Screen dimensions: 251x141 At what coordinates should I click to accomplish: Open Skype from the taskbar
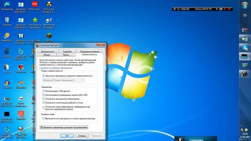coord(245,47)
